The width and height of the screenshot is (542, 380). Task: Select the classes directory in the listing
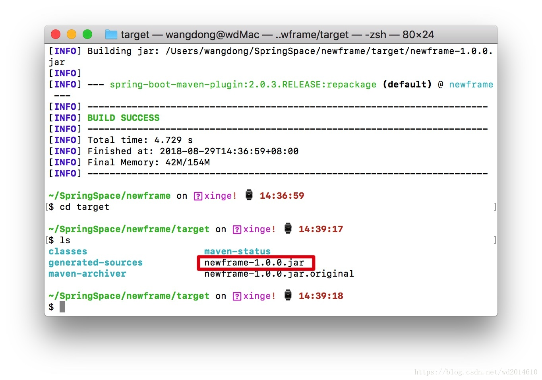(x=67, y=251)
